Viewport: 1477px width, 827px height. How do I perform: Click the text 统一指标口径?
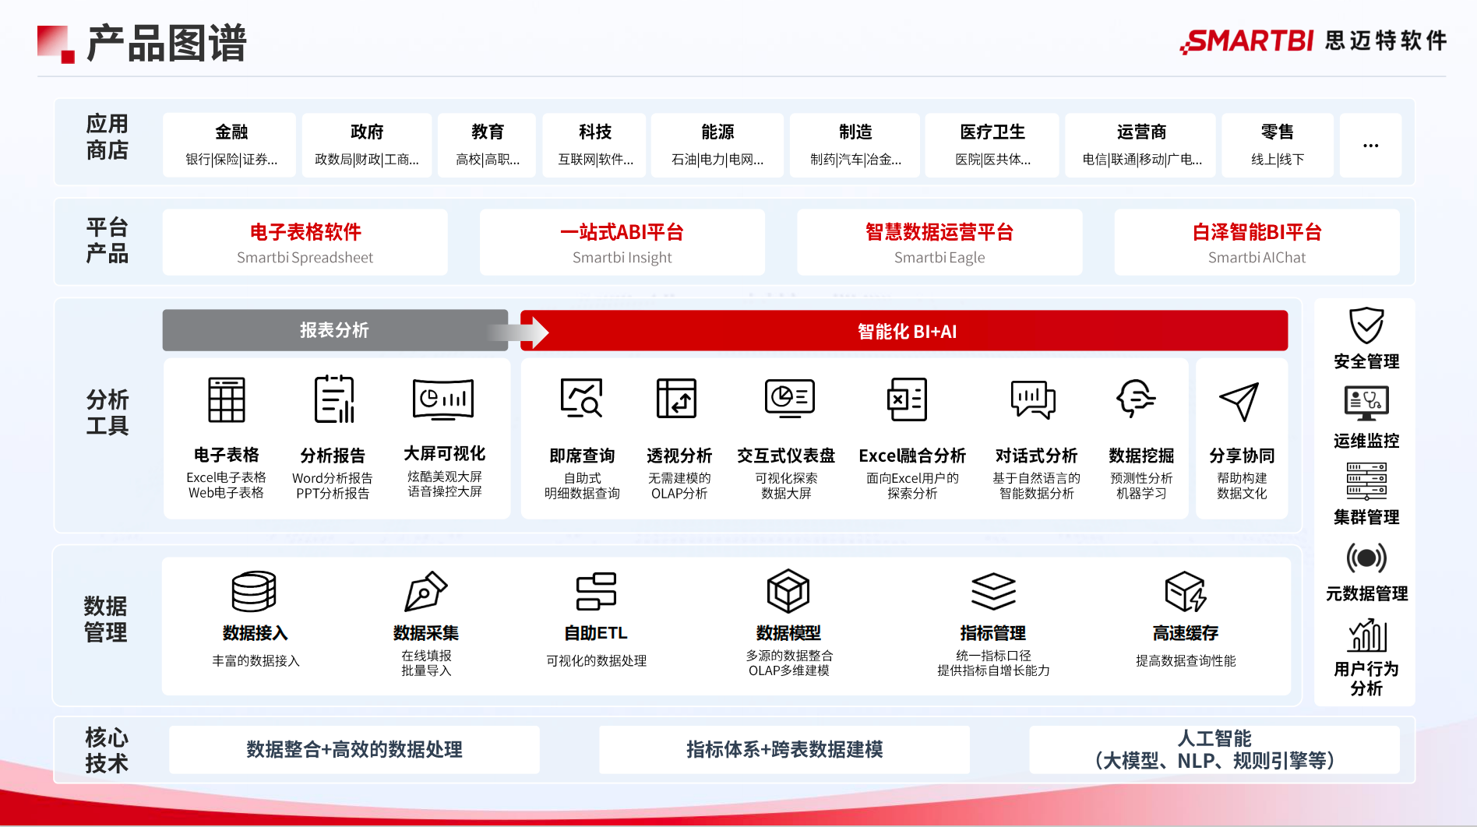[993, 656]
